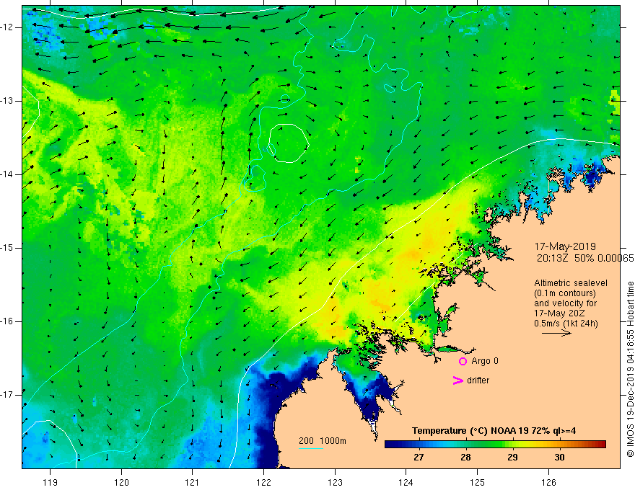Click the 30 label on temperature scale
The width and height of the screenshot is (635, 490).
(560, 458)
